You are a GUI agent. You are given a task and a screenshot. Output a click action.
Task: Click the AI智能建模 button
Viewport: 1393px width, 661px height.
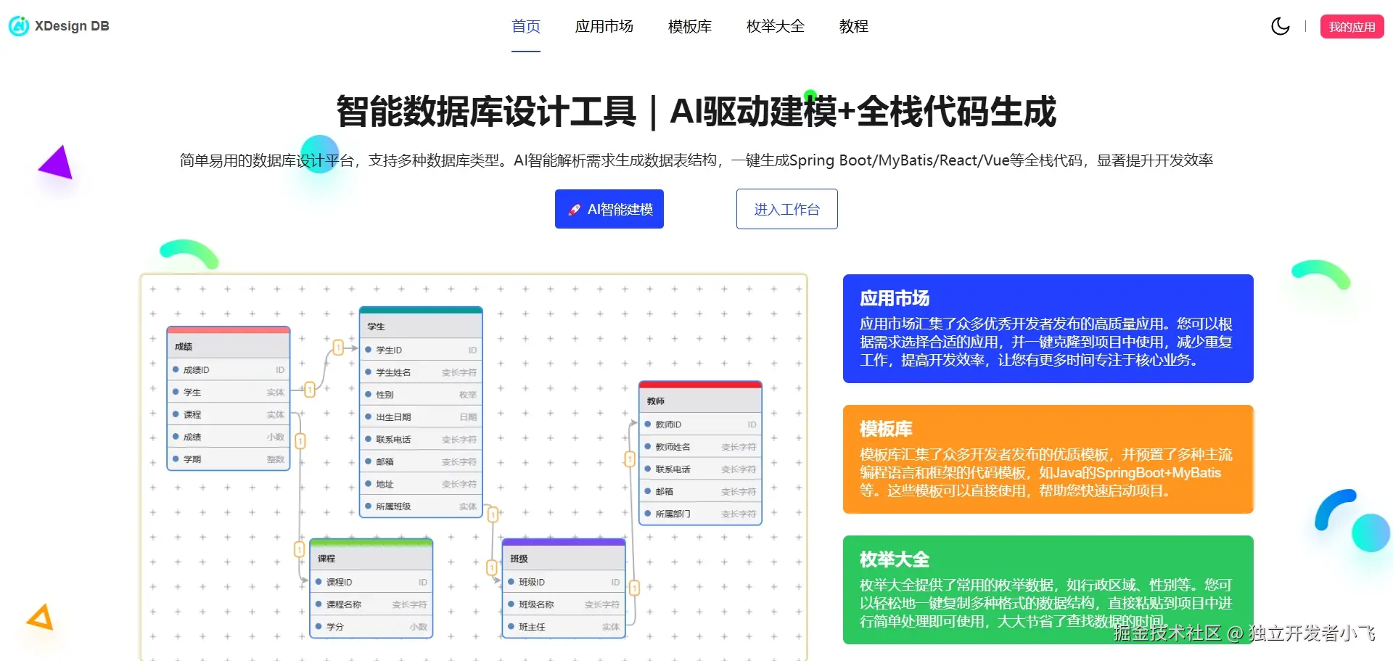point(609,209)
